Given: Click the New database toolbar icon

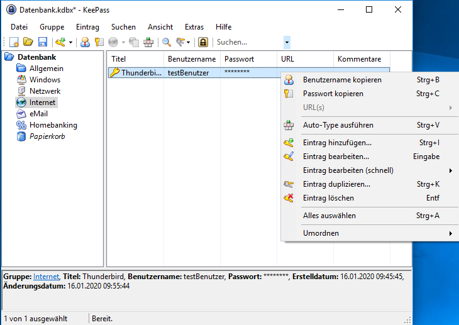Looking at the screenshot, I should coord(14,42).
